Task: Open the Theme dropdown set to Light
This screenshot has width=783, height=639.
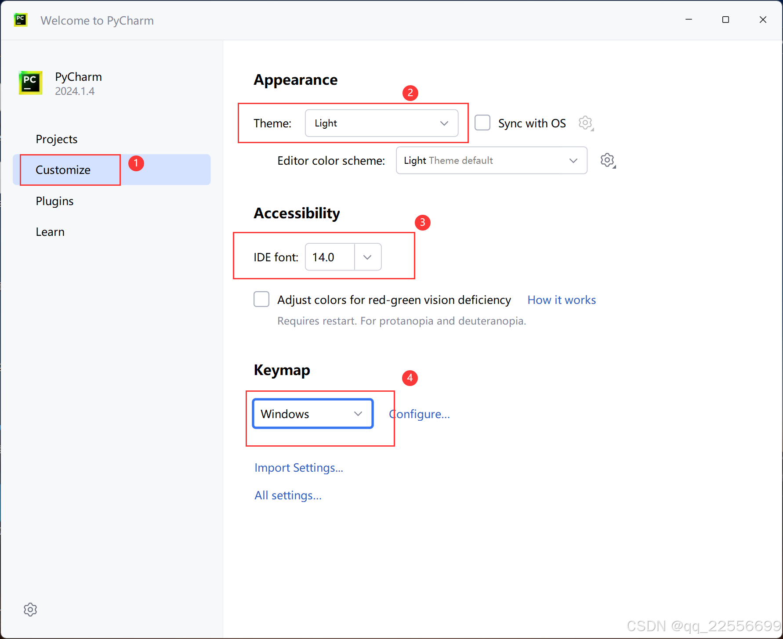Action: point(381,123)
